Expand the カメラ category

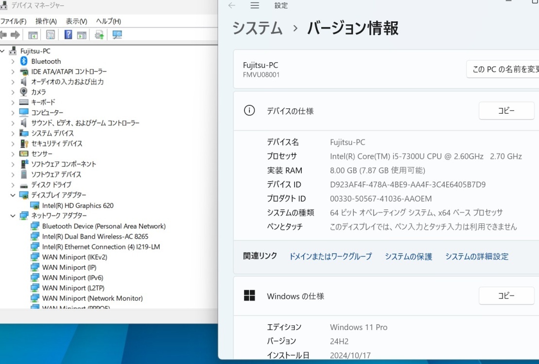coord(13,92)
